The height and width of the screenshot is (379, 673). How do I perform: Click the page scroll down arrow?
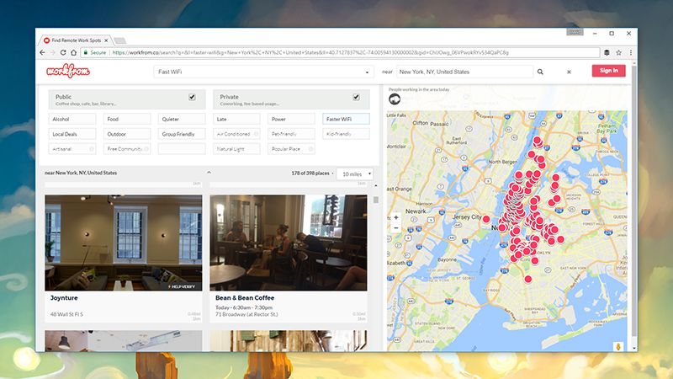(634, 349)
